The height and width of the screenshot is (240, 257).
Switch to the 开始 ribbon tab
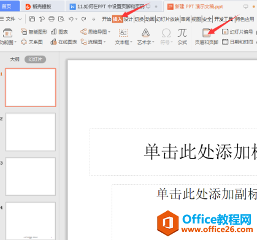click(107, 19)
